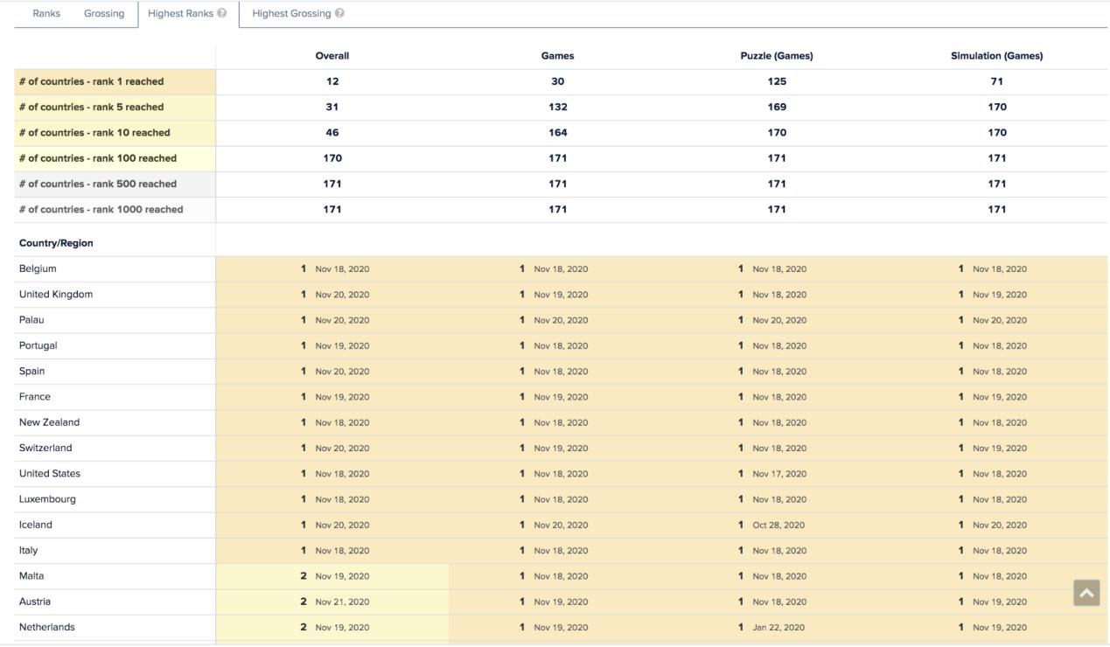Click the Overall rank 5 count value 31

click(x=332, y=107)
